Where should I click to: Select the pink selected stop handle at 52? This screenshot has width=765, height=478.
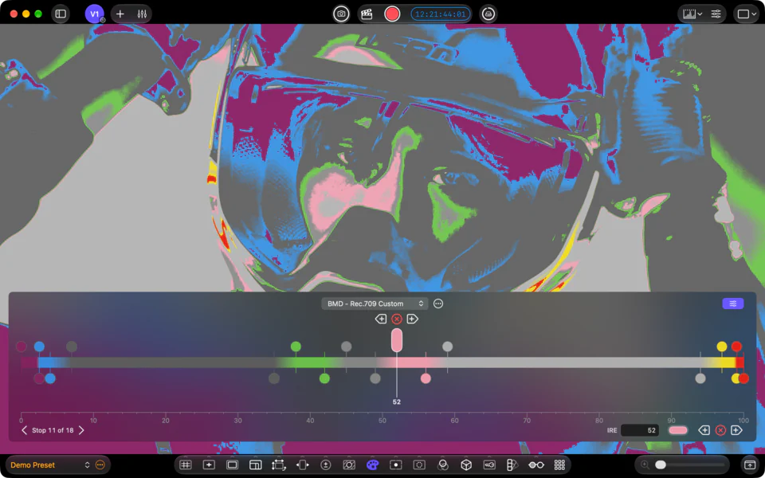tap(397, 340)
